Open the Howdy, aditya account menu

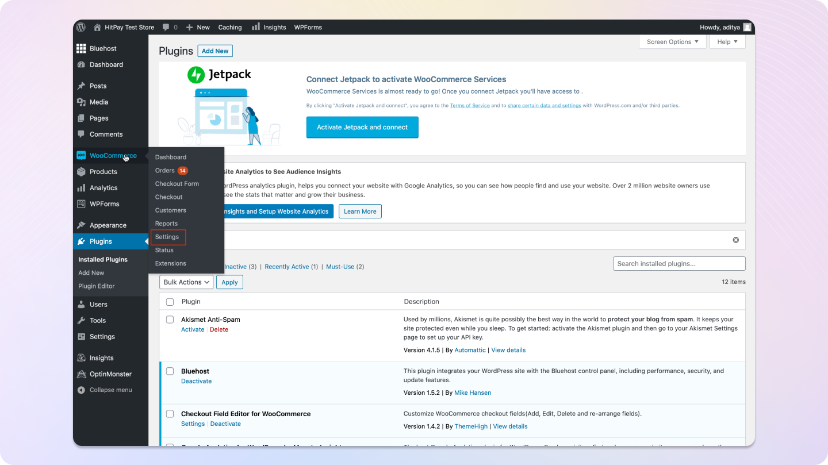(x=726, y=27)
